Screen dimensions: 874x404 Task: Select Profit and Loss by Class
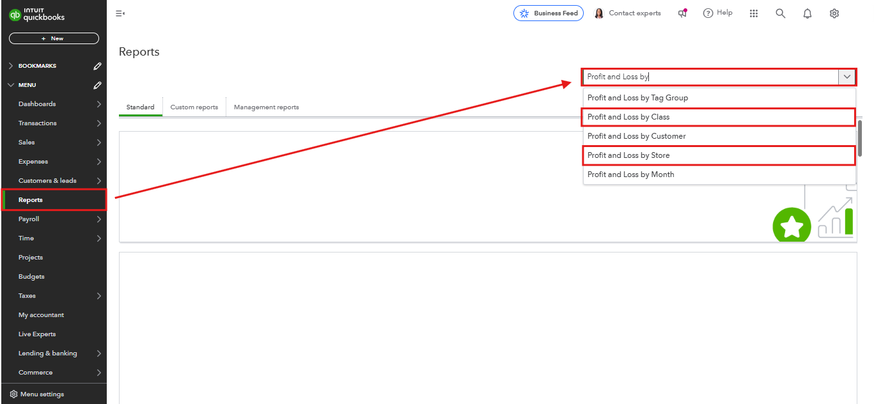coord(719,117)
